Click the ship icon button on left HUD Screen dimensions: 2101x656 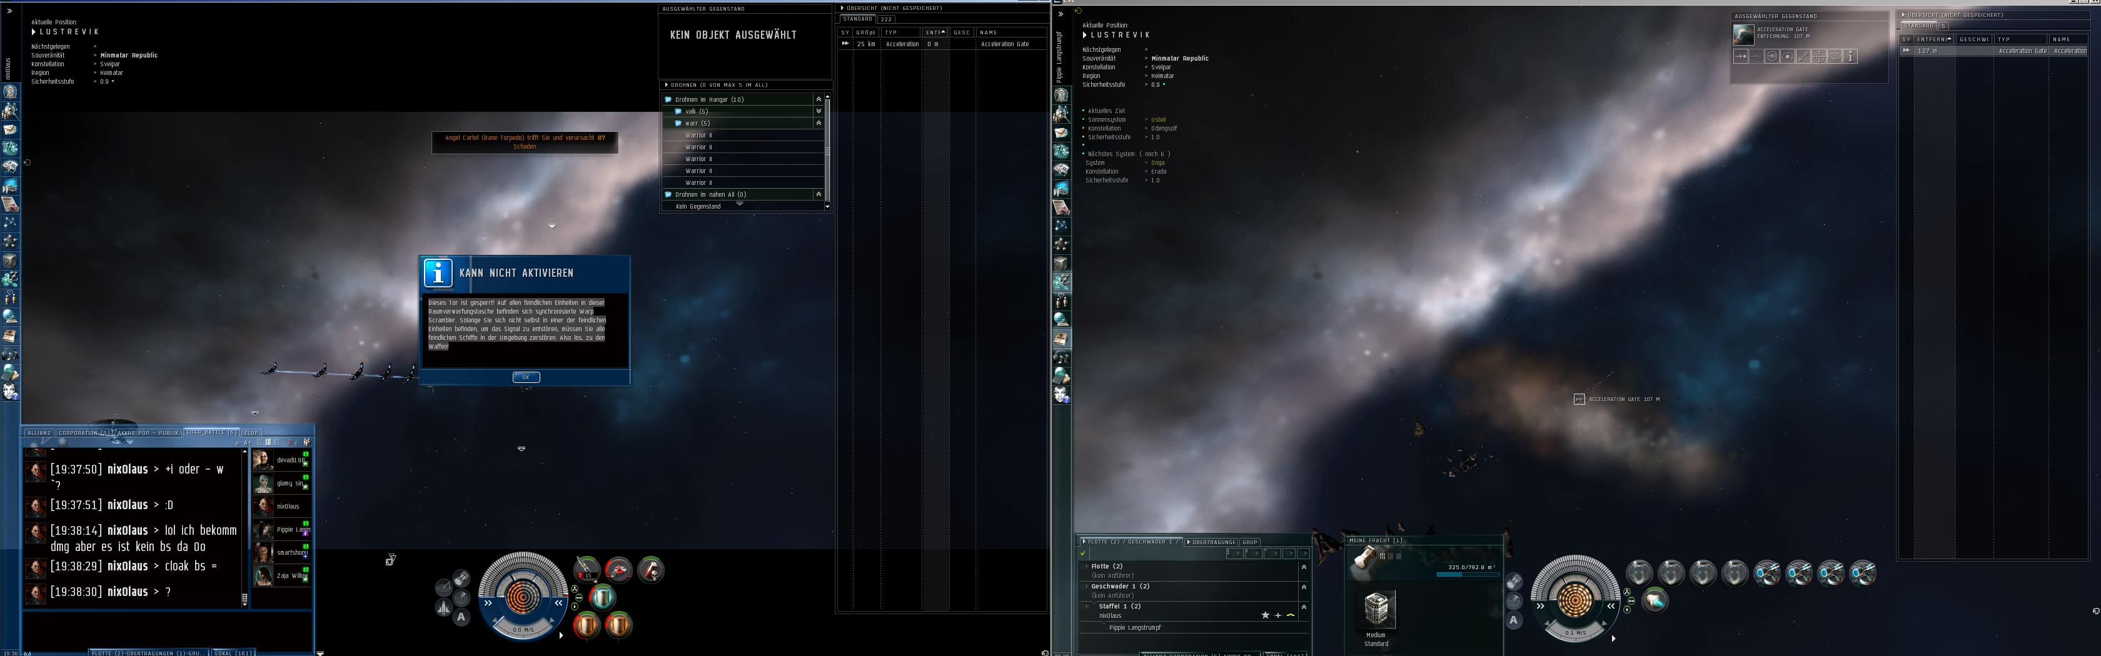[444, 607]
